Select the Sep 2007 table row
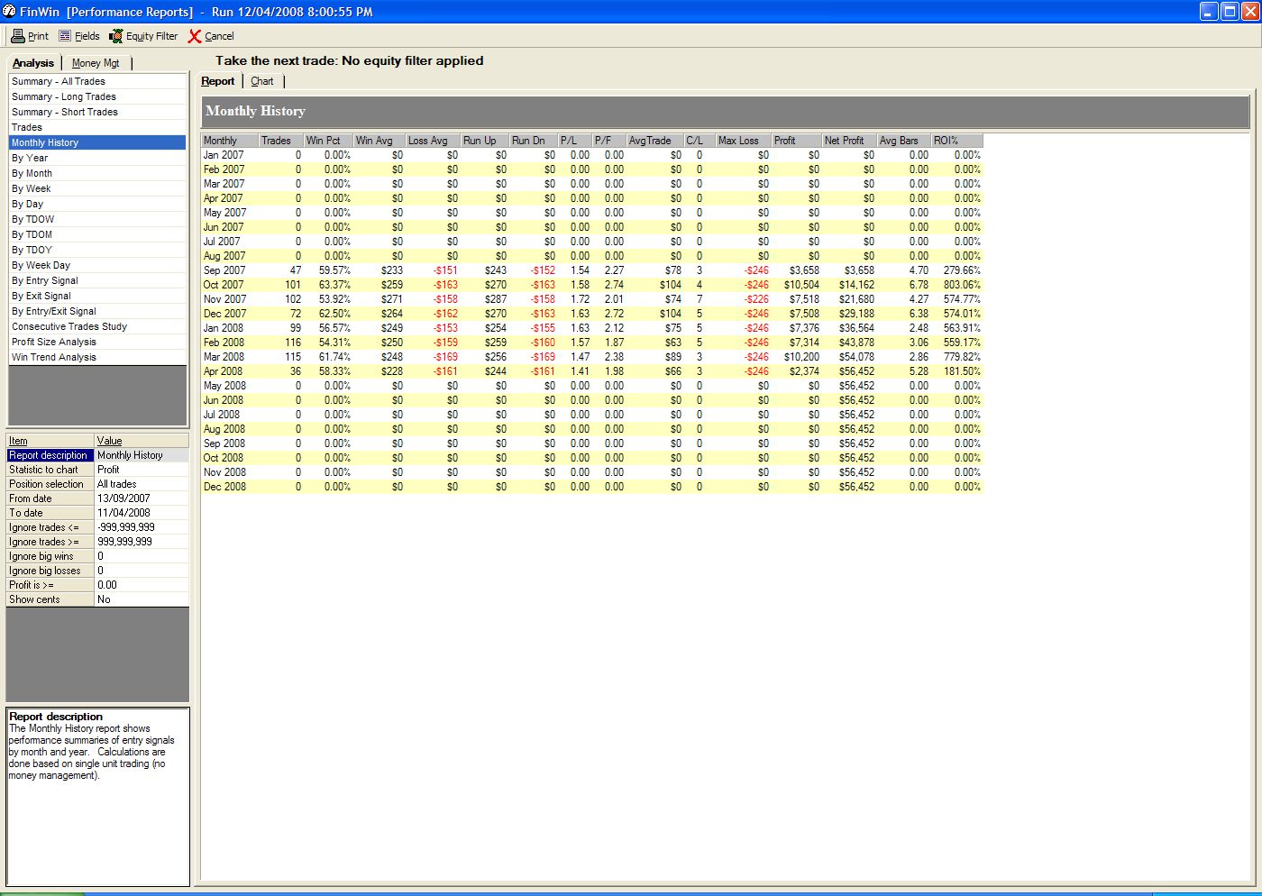This screenshot has width=1262, height=896. 224,270
